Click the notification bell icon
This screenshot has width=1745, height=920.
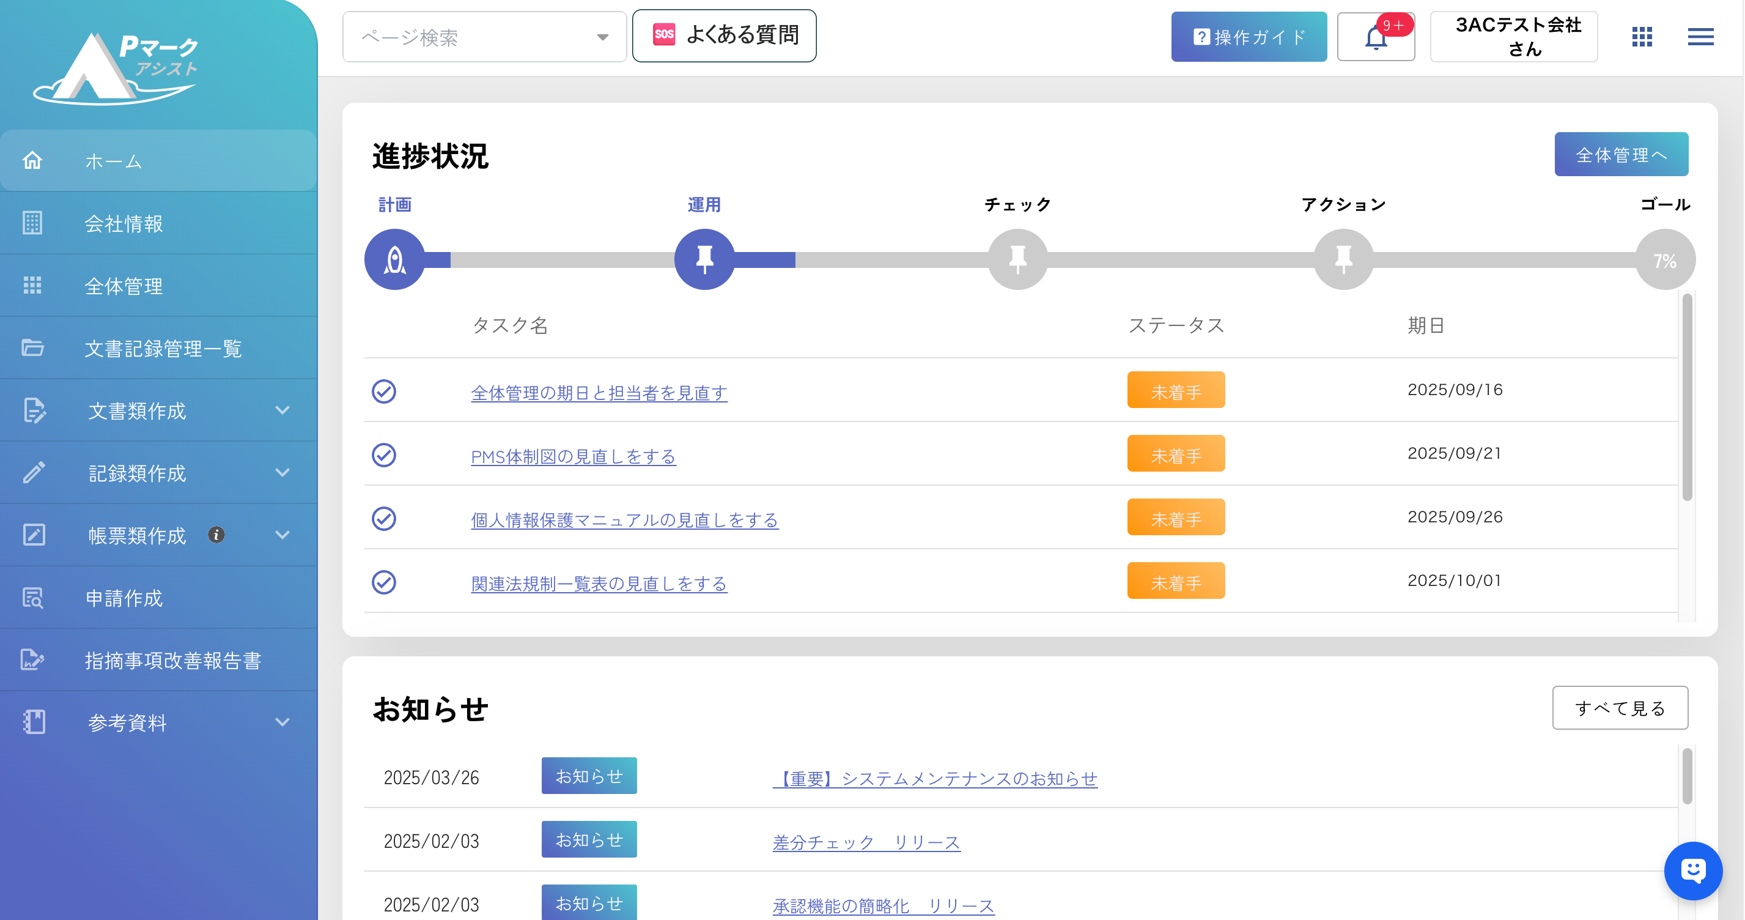[x=1375, y=38]
